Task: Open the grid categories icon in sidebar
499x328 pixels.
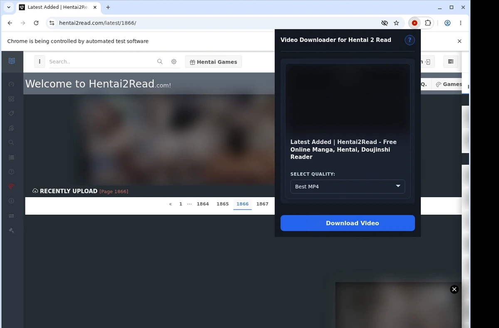Action: coord(11,99)
